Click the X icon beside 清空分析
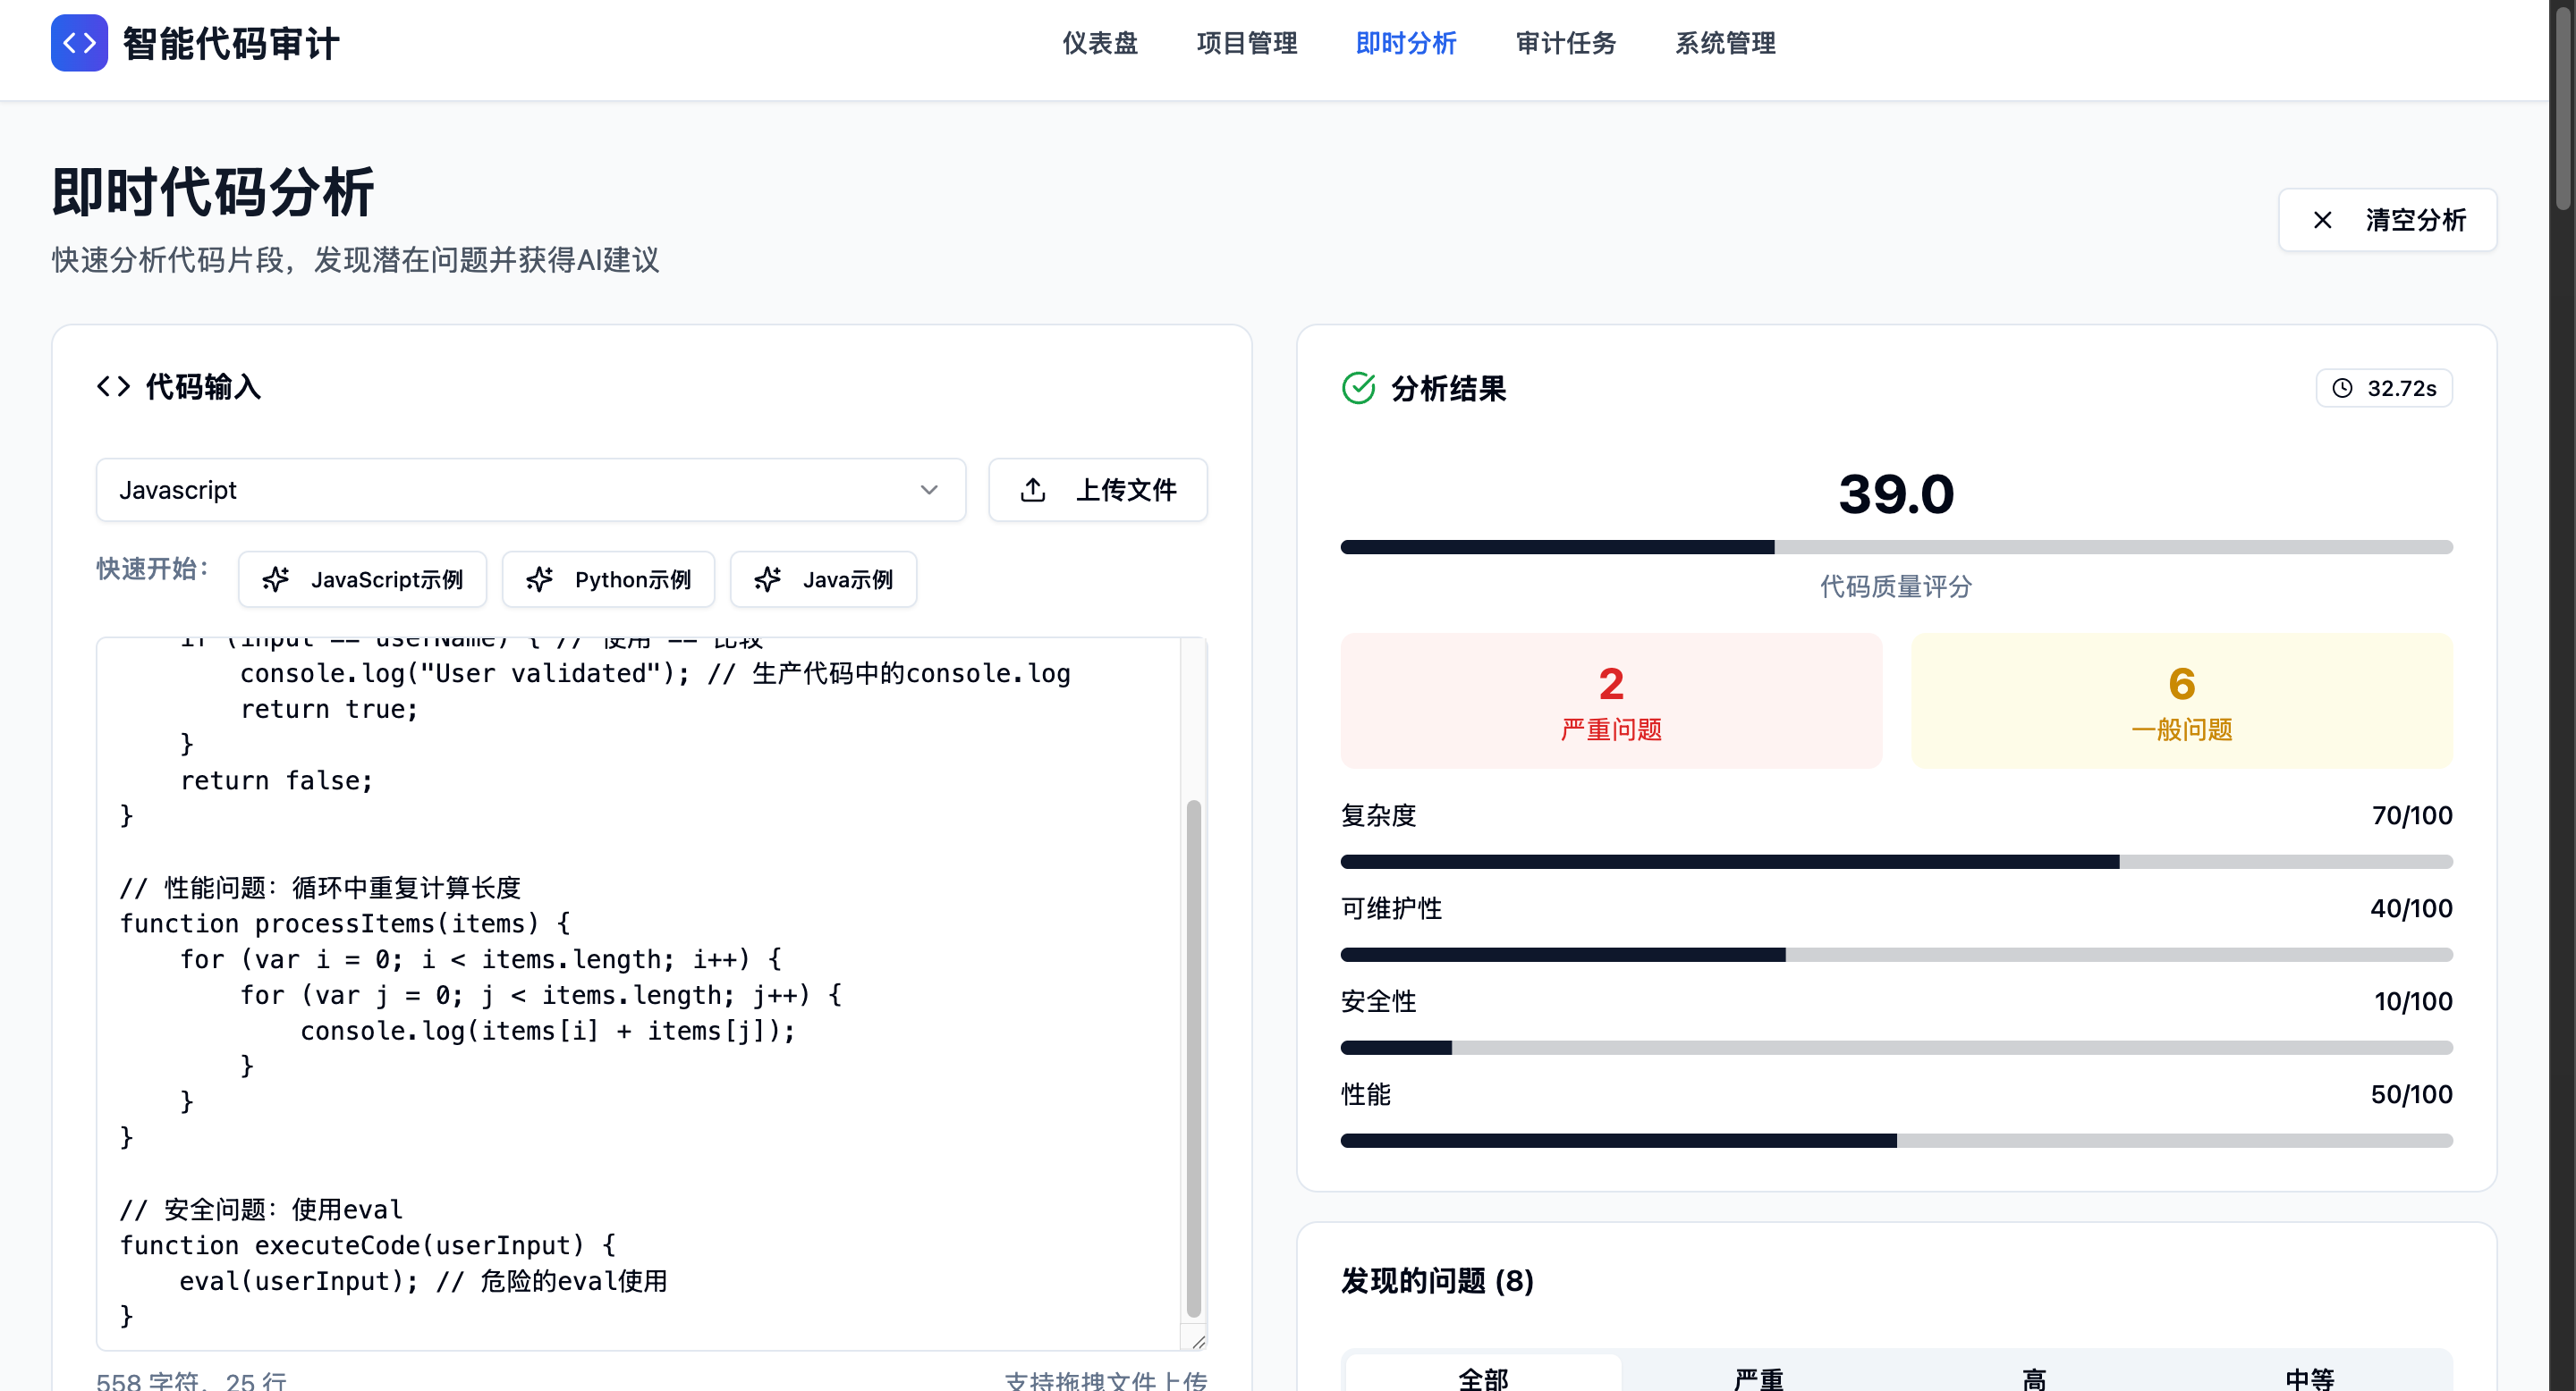This screenshot has height=1391, width=2576. [2322, 220]
